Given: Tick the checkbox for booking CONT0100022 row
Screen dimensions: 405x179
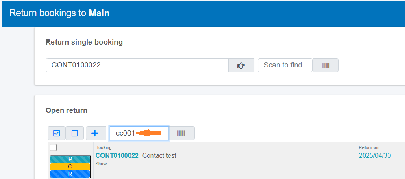Looking at the screenshot, I should 53,148.
